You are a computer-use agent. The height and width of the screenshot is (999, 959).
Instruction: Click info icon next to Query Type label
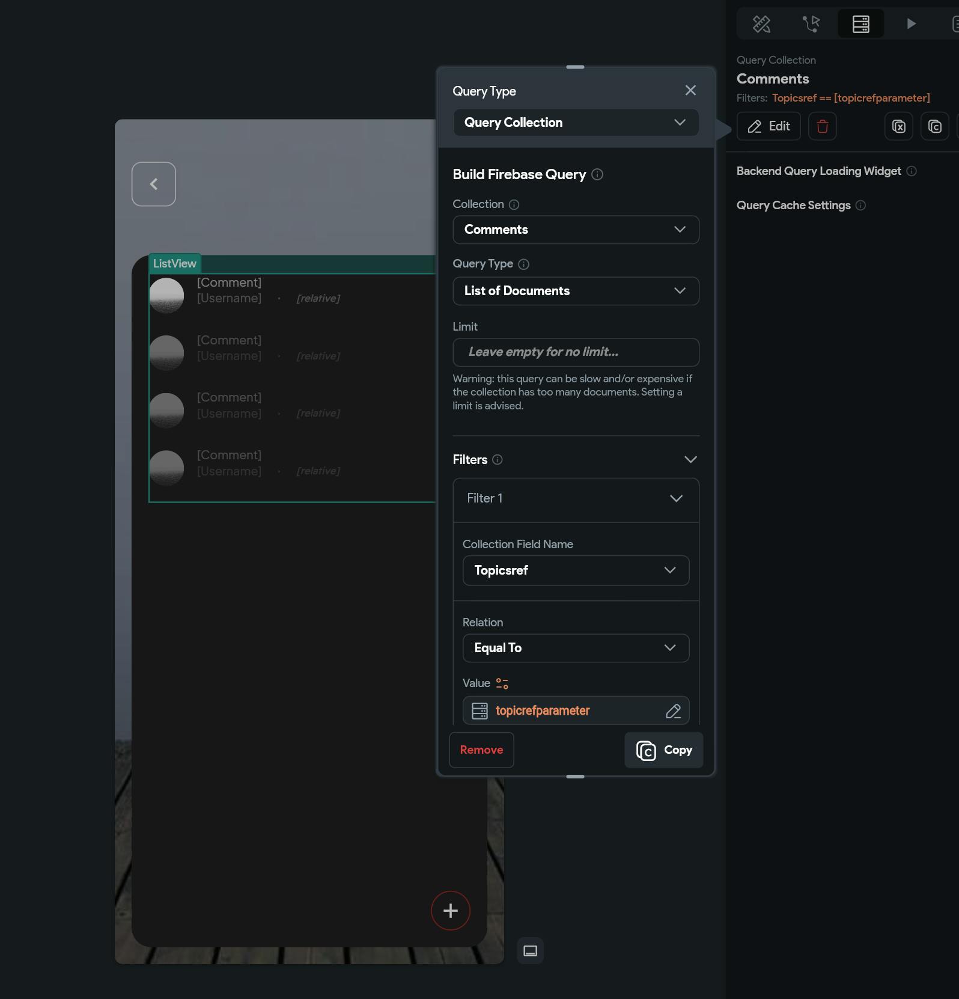tap(523, 264)
